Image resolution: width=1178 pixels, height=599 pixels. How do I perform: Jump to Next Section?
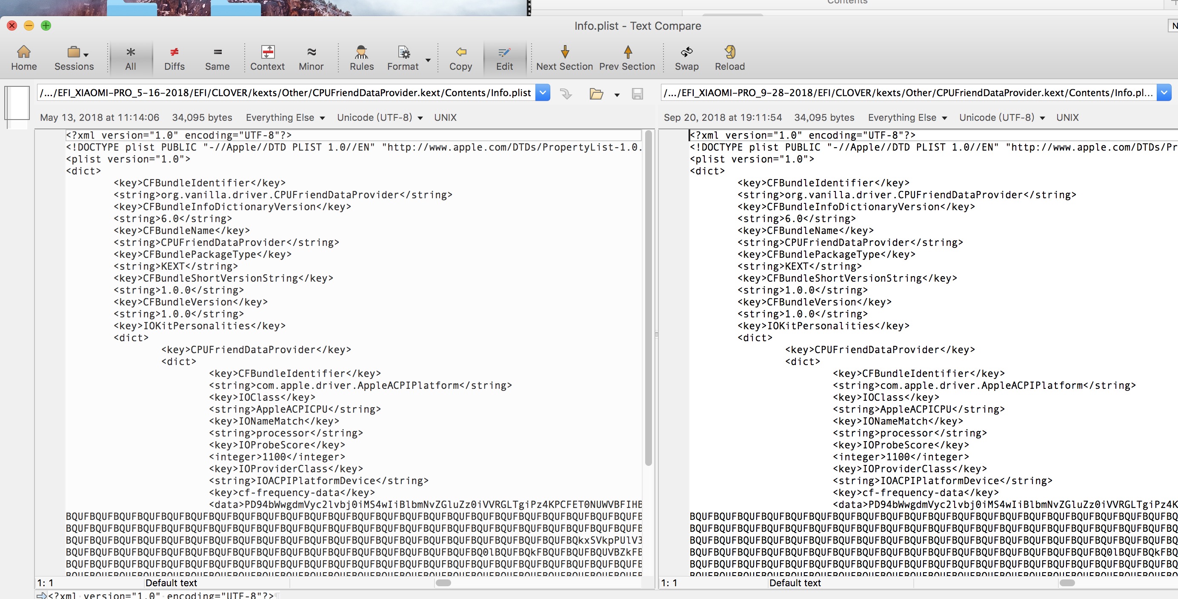coord(564,58)
